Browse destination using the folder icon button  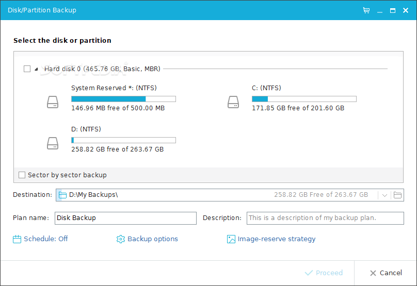(x=397, y=195)
